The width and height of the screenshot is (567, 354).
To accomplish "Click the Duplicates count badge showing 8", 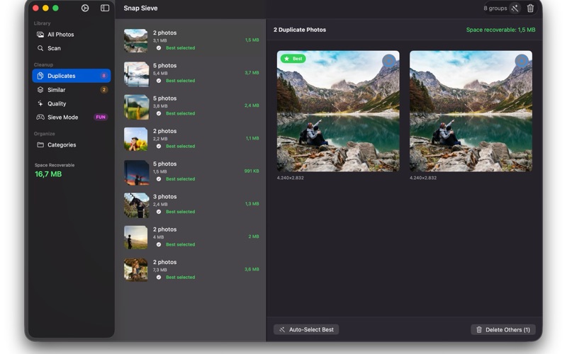I will [103, 76].
